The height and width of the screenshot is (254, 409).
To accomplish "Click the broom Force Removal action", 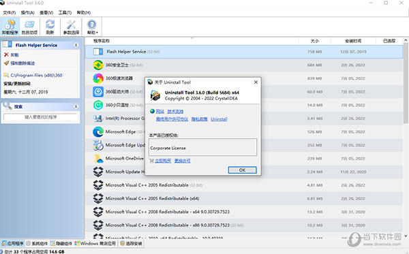I will tap(19, 63).
